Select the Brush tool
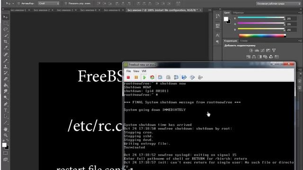303x170 pixels. (5, 61)
